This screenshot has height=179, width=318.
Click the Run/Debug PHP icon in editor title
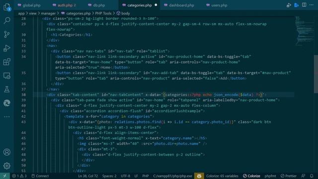[x=289, y=5]
